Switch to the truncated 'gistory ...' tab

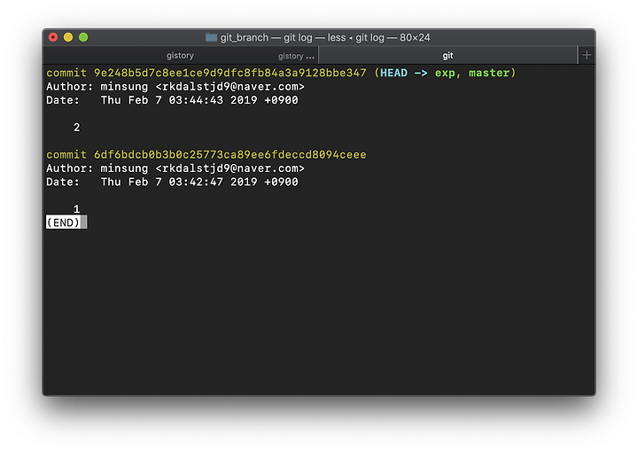(296, 56)
